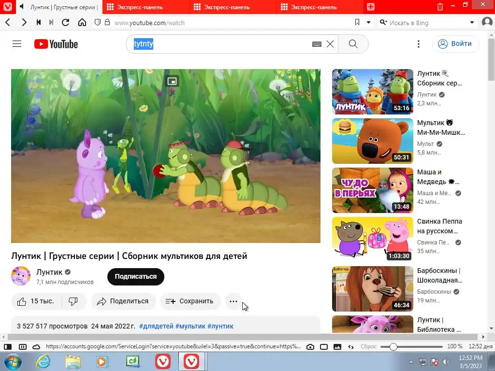Open more actions three-dot button below video
Screen dimensions: 495x371
pyautogui.click(x=233, y=301)
